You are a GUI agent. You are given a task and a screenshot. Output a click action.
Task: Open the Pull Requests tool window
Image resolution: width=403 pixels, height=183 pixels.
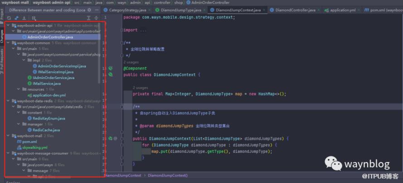(x=2, y=61)
